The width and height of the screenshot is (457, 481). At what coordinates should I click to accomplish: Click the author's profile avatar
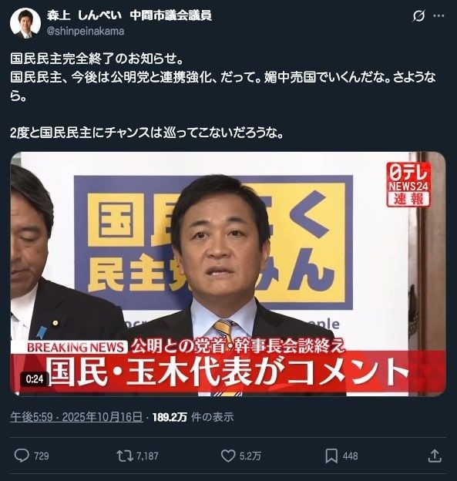[25, 23]
